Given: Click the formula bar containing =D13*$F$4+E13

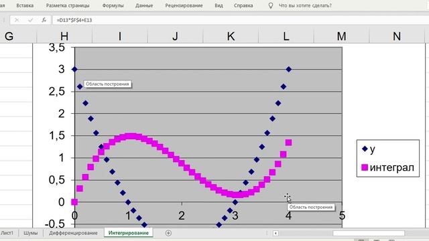Looking at the screenshot, I should pos(241,20).
